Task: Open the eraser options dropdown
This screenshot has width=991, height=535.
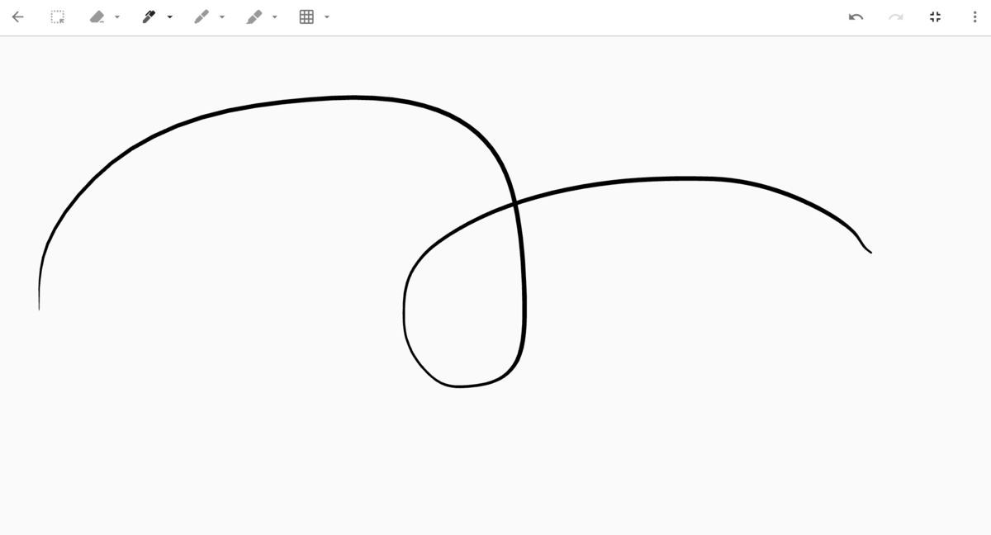Action: (116, 17)
